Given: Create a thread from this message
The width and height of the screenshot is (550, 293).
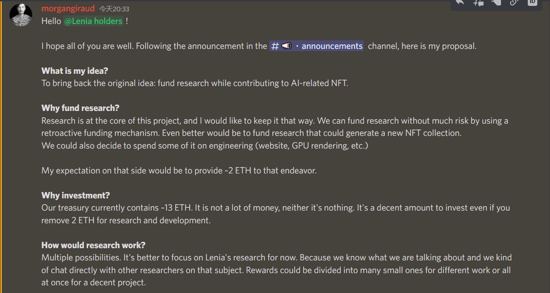Looking at the screenshot, I should (x=478, y=3).
